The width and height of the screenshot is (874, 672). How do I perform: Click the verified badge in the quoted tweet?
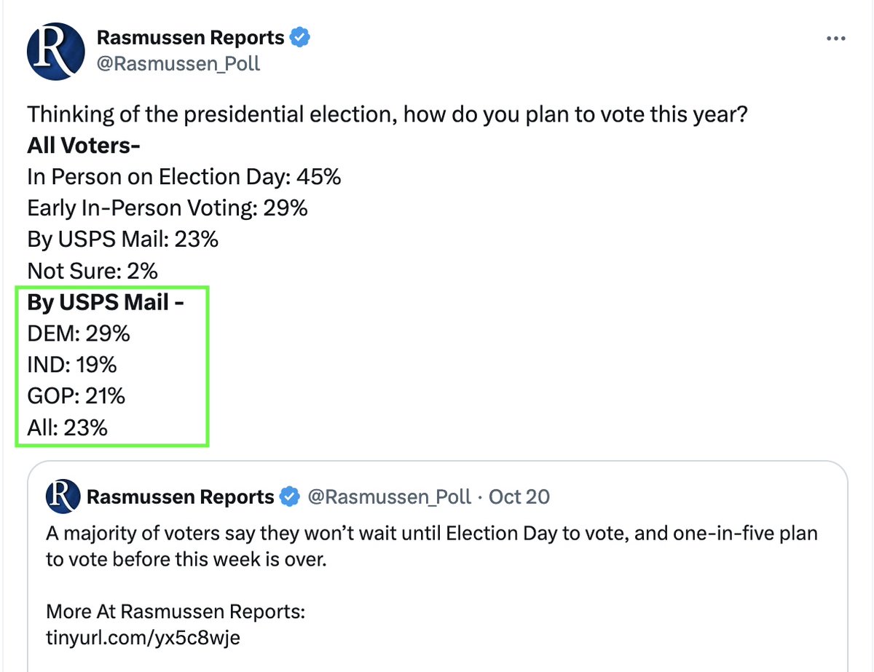coord(290,497)
